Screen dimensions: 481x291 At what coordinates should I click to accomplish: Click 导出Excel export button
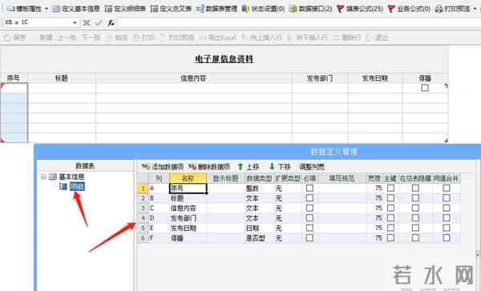218,38
